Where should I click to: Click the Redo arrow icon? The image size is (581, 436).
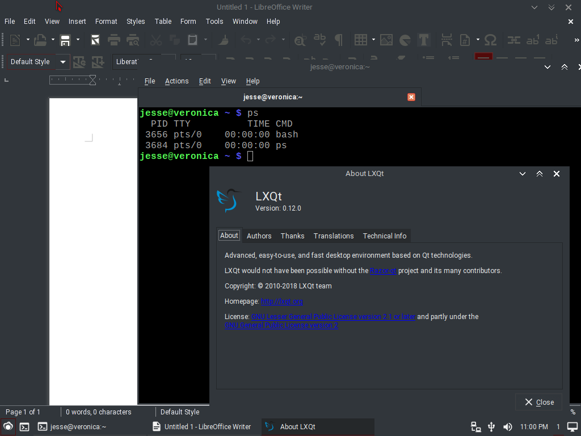[271, 40]
